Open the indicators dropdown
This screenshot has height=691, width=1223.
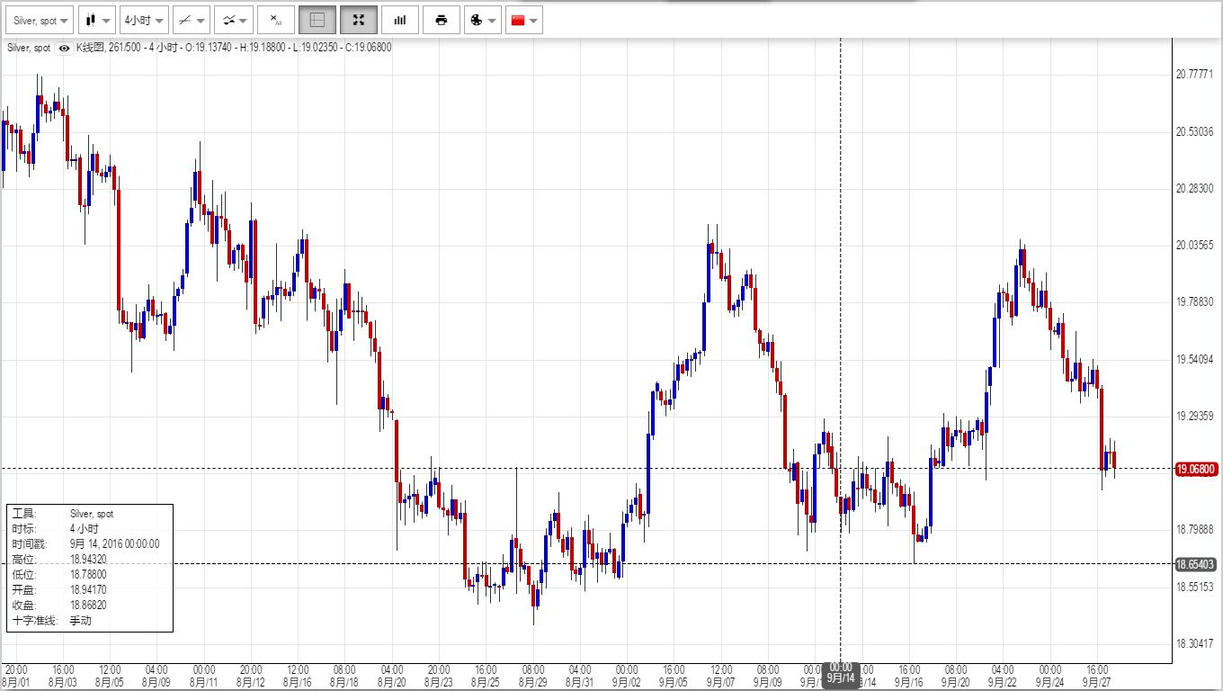234,20
